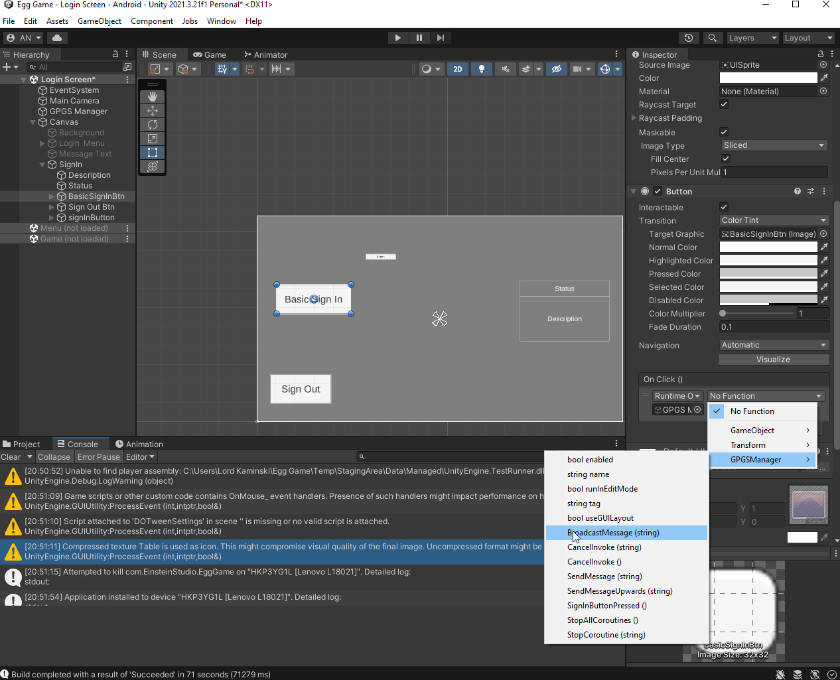Open Unity cloud services icon

pos(57,38)
